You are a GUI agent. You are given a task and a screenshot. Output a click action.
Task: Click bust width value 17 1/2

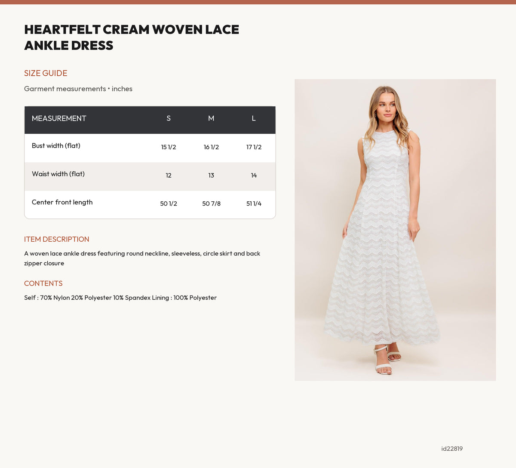(x=254, y=147)
